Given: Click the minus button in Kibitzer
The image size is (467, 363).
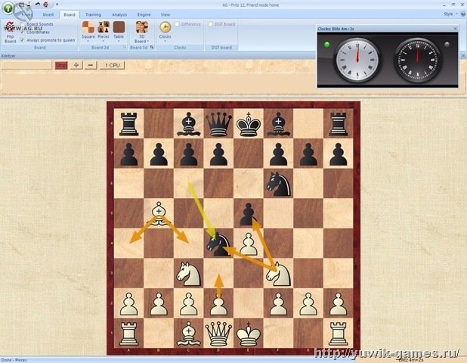Looking at the screenshot, I should click(x=91, y=65).
